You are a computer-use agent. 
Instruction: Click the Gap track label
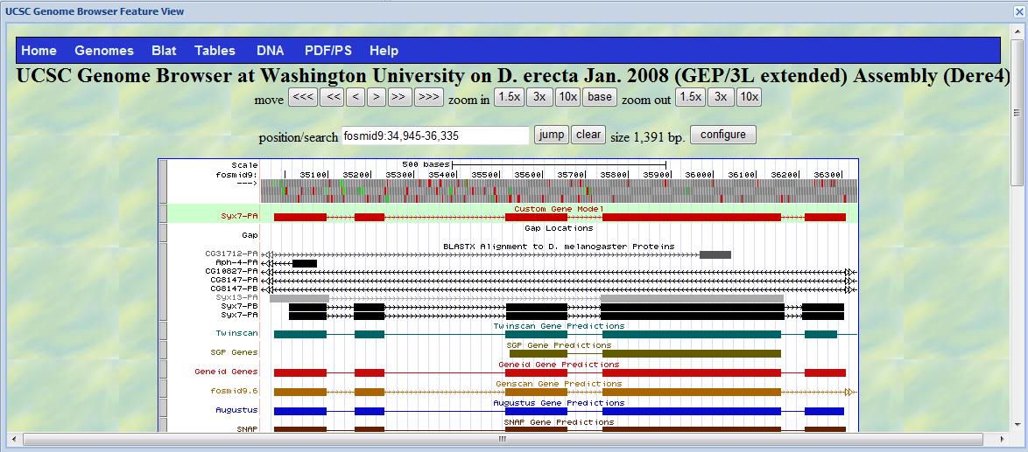(250, 234)
